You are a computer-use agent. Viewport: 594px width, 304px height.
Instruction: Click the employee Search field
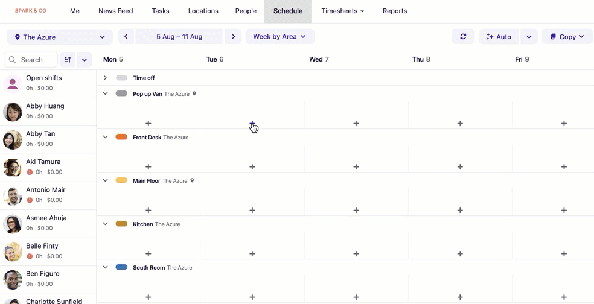[x=31, y=60]
